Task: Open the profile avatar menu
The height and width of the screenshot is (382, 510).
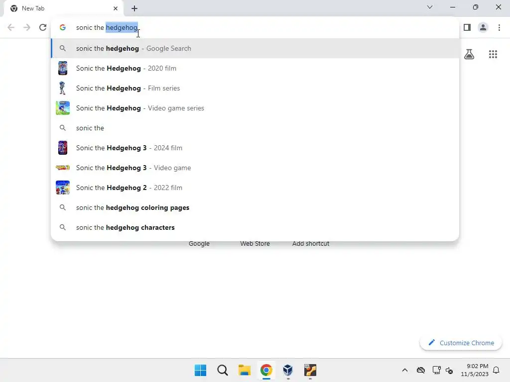Action: (x=483, y=27)
